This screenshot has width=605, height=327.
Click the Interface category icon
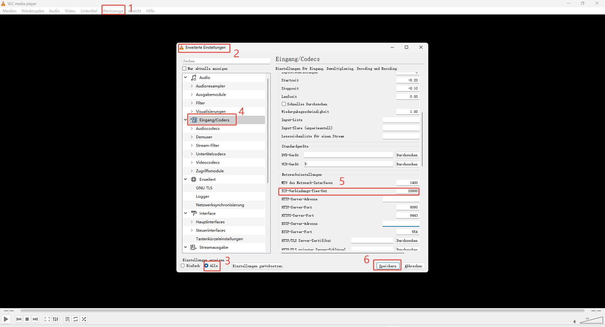tap(194, 213)
